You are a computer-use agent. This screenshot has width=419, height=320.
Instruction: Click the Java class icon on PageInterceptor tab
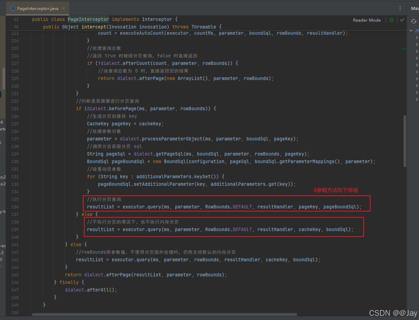(13, 8)
